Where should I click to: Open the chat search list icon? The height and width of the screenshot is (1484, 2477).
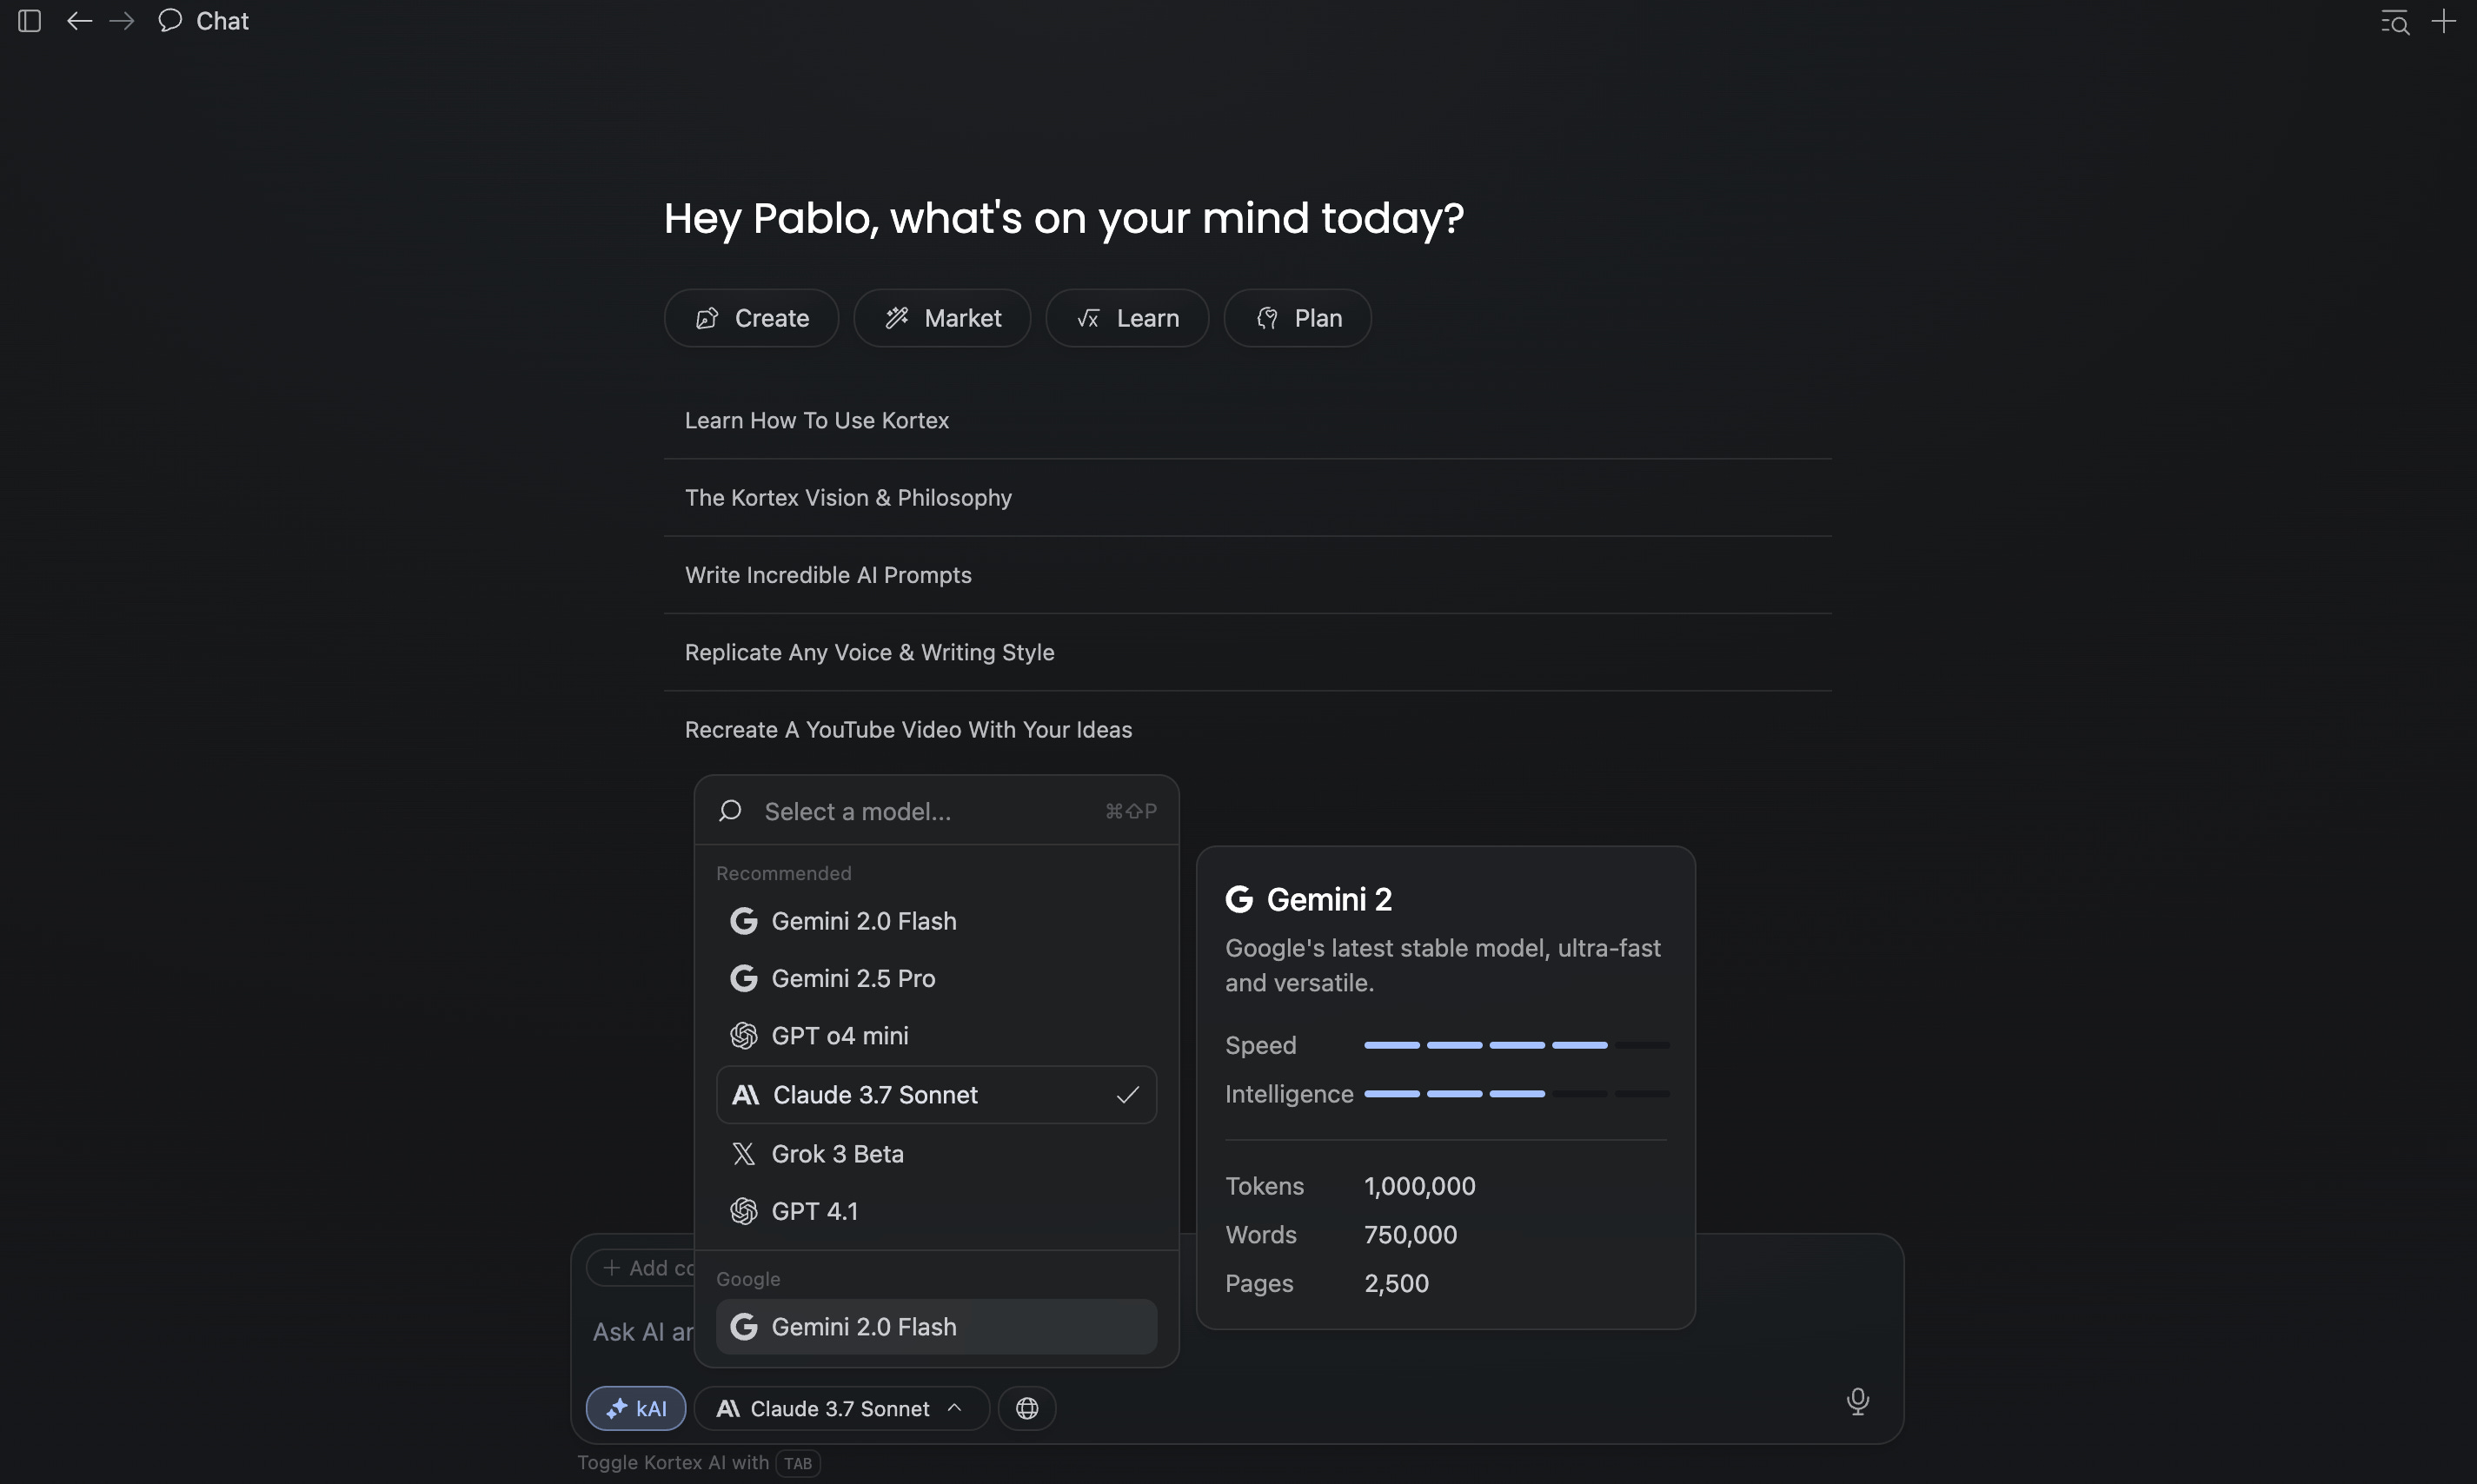pyautogui.click(x=2394, y=21)
